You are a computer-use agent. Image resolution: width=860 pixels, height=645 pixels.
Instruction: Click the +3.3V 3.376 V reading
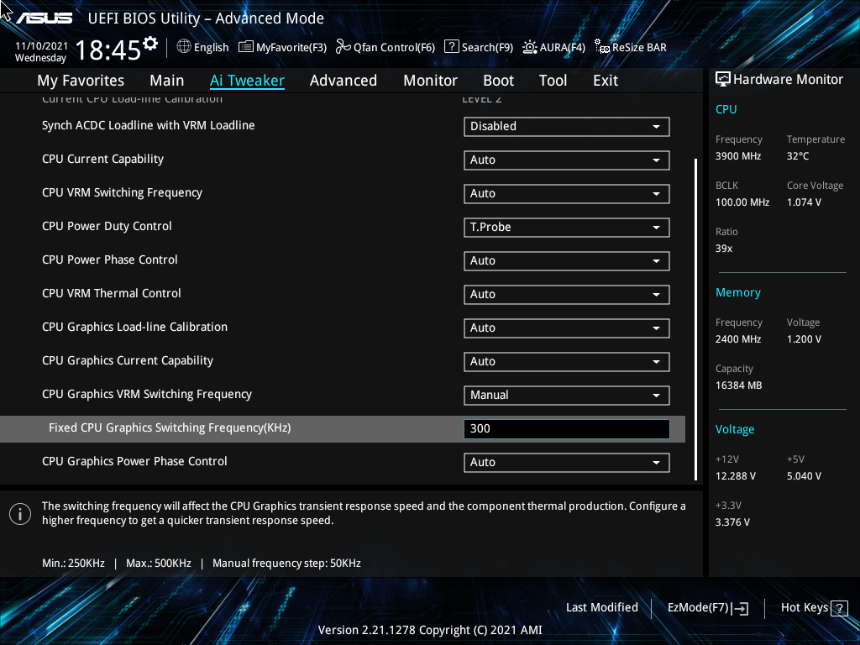click(x=732, y=522)
